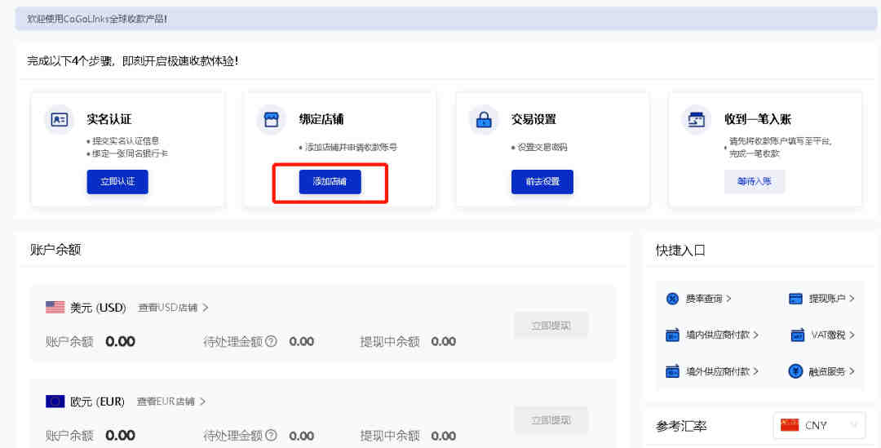Screen dimensions: 881x448
Task: Click the 等待入账 button
Action: 755,181
